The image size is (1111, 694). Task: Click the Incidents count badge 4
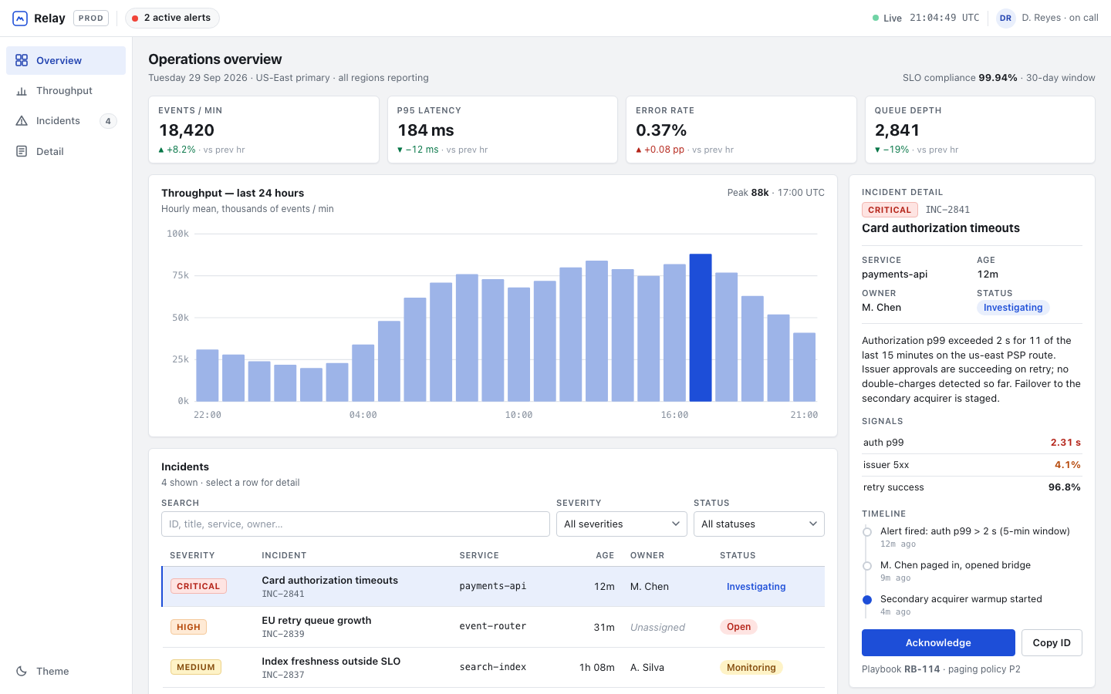coord(108,121)
